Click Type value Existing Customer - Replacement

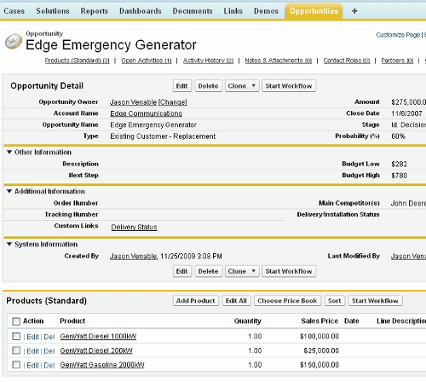coord(163,136)
